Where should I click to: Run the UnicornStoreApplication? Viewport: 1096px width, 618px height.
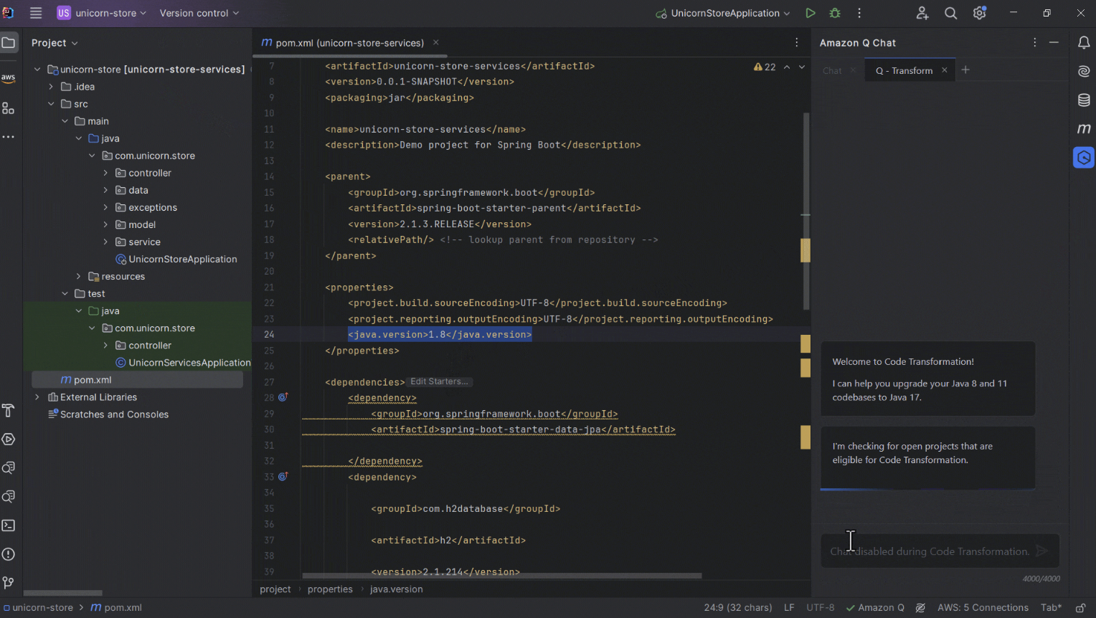click(811, 13)
